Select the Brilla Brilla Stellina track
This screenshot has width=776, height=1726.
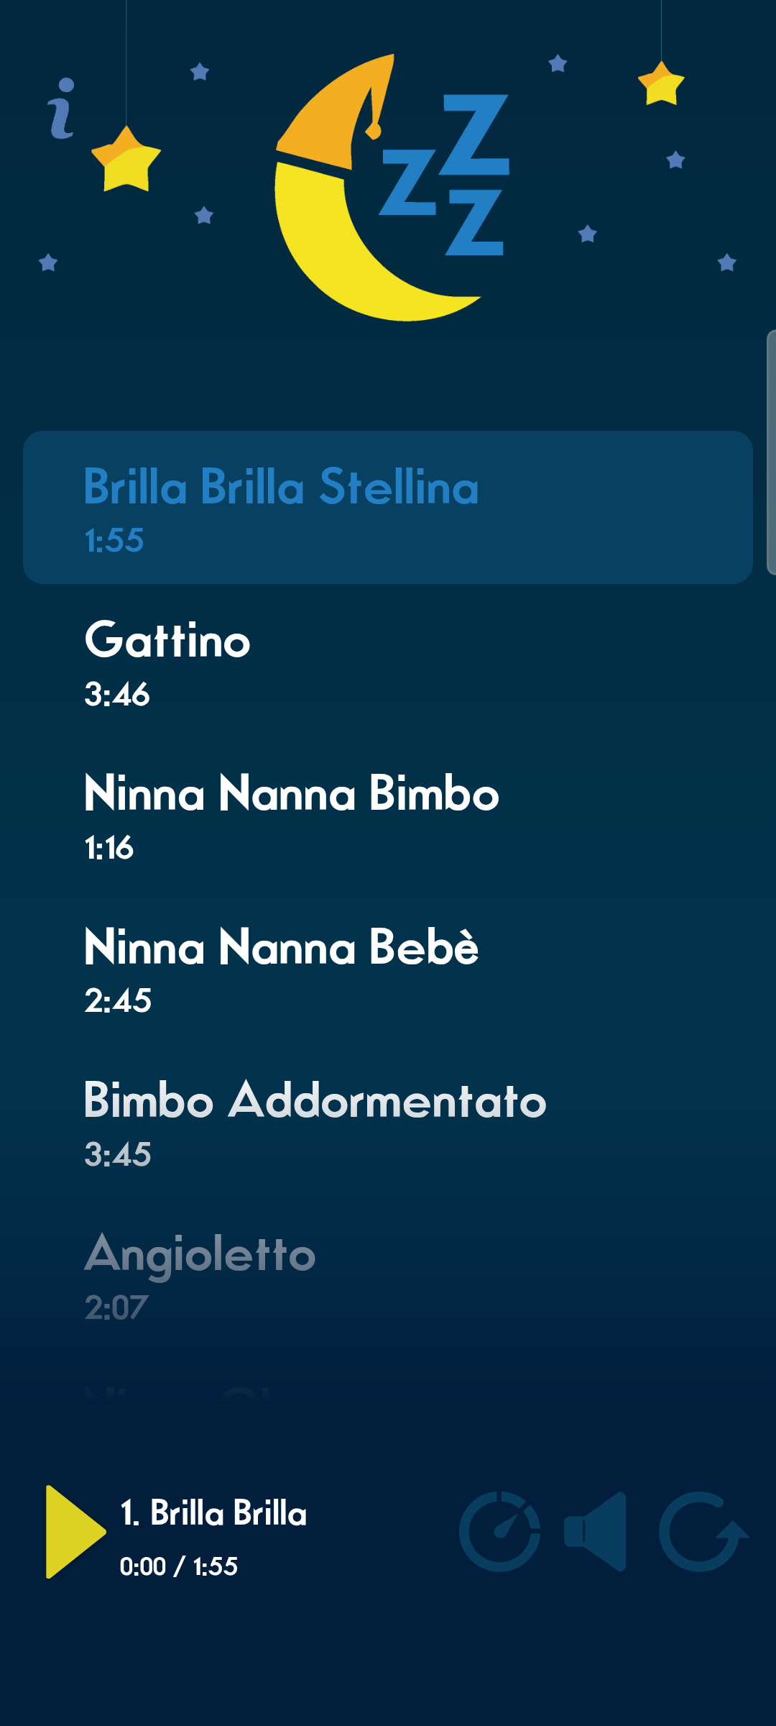click(x=388, y=507)
